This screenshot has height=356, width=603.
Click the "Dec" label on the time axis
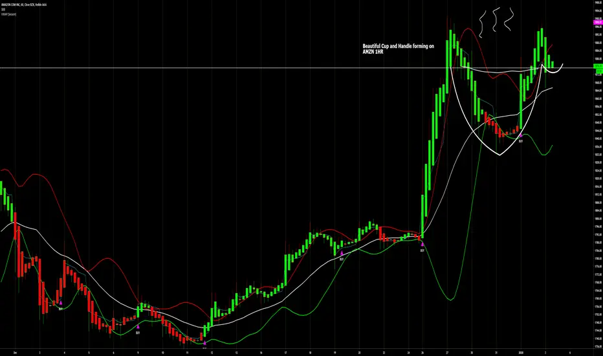point(15,353)
